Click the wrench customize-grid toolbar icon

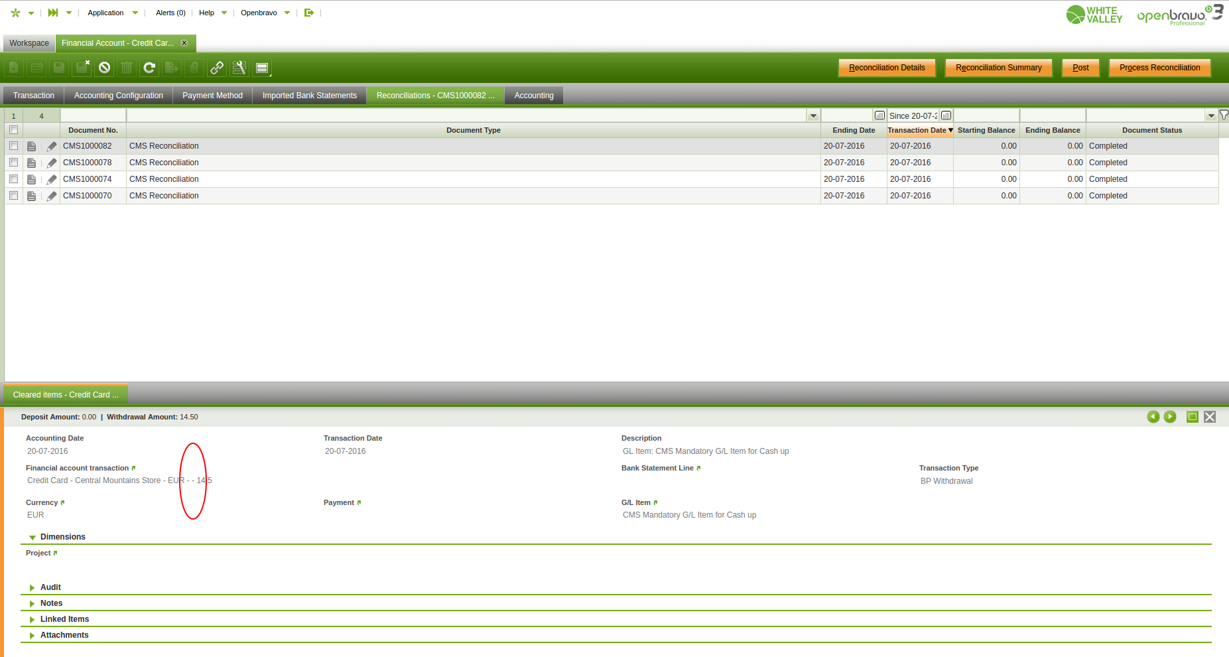tap(239, 68)
